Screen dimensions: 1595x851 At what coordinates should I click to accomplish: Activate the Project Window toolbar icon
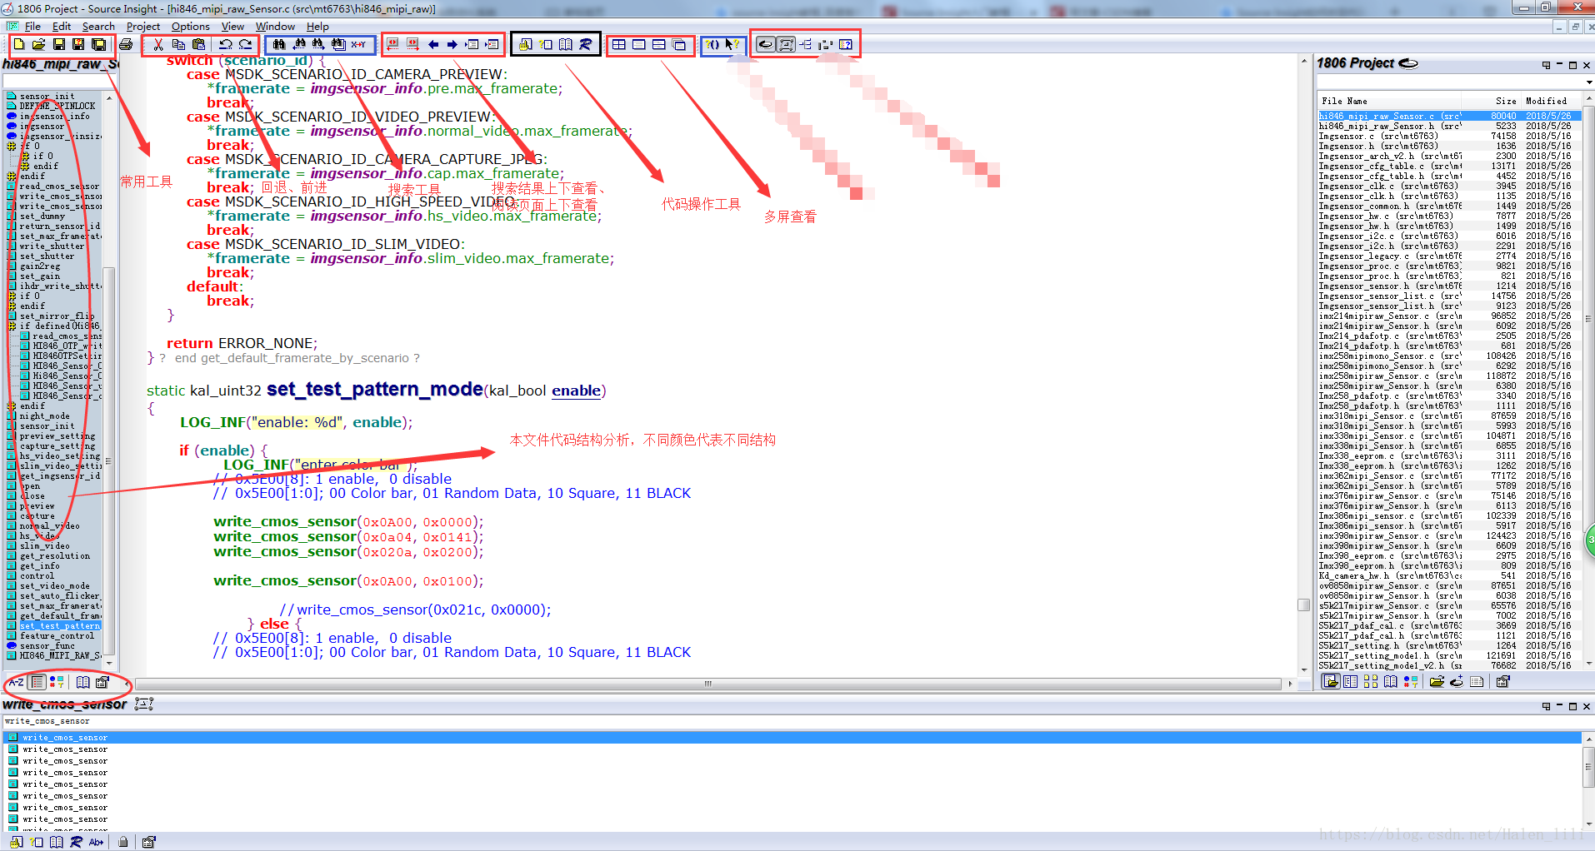pyautogui.click(x=766, y=44)
